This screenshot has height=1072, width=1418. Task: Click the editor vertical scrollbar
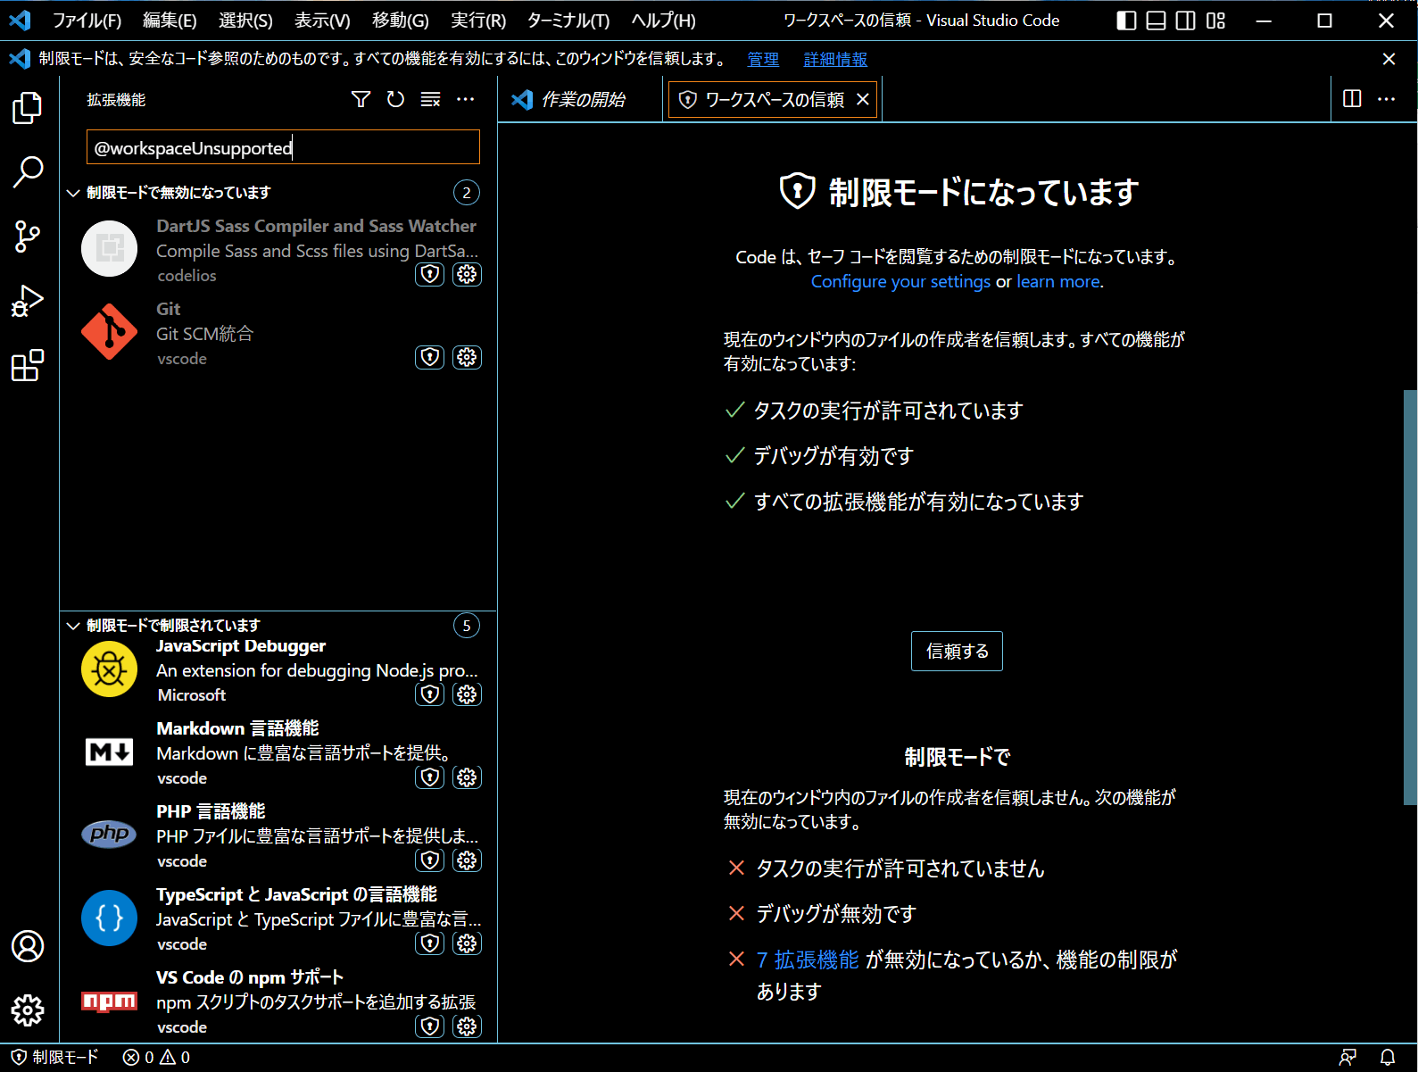pyautogui.click(x=1410, y=597)
